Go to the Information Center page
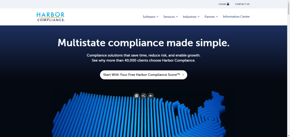The width and height of the screenshot is (290, 137). (236, 17)
